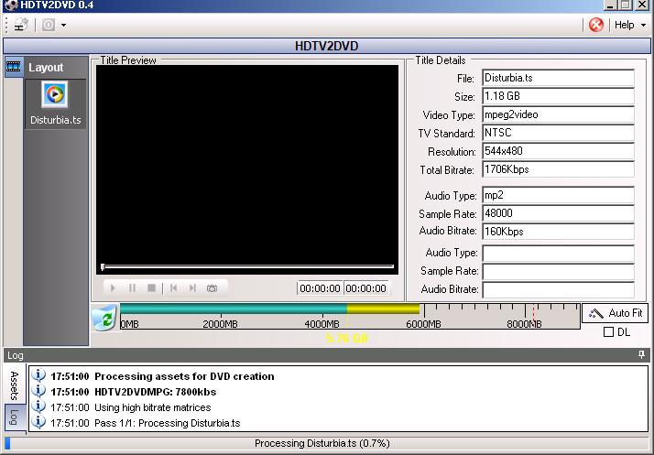Click info icon beside Processing assets entry
This screenshot has height=455, width=654.
pos(38,375)
